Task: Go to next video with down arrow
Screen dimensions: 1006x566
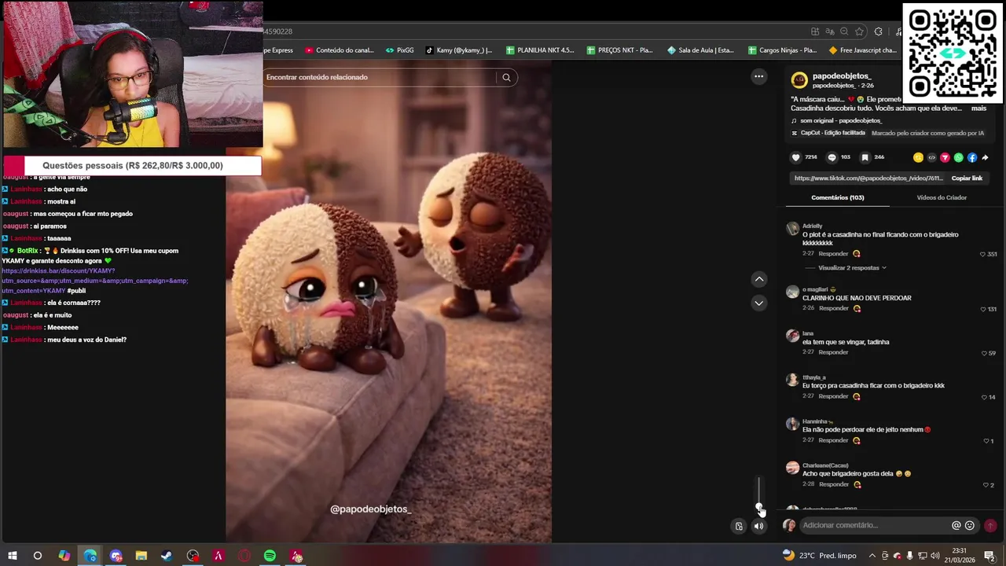Action: point(758,303)
